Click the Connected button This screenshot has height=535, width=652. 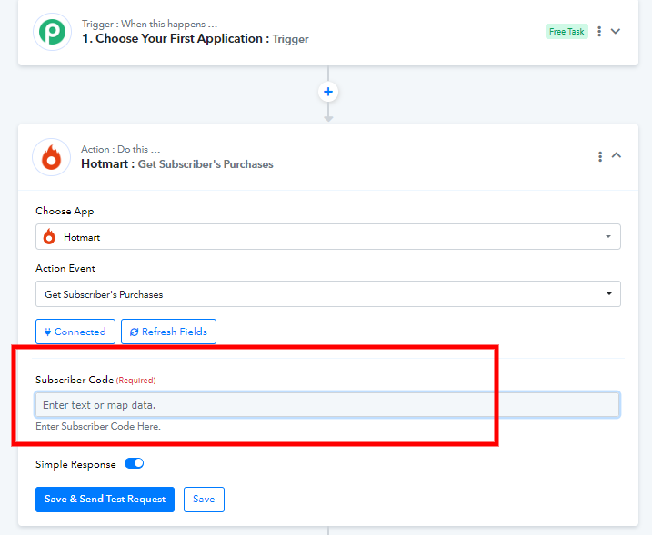(x=75, y=332)
